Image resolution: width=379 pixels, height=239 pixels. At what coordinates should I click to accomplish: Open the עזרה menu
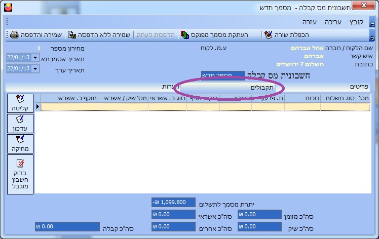click(310, 22)
